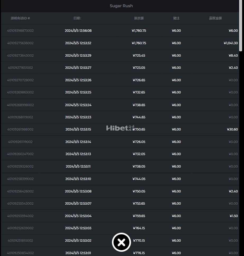
Task: Open session 40109253594002
Action: click(20, 216)
